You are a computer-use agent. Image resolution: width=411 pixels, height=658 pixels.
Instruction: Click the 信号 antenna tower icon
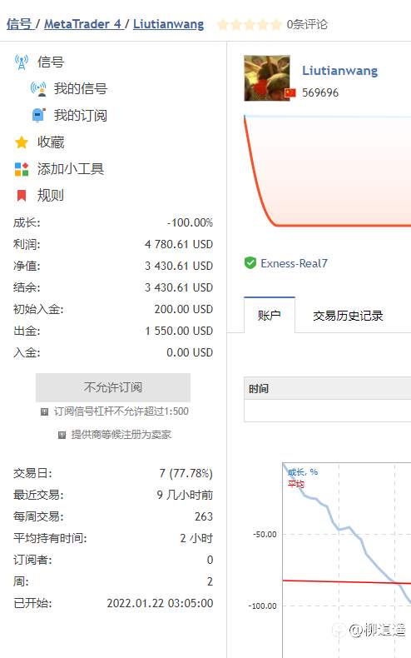pyautogui.click(x=22, y=62)
